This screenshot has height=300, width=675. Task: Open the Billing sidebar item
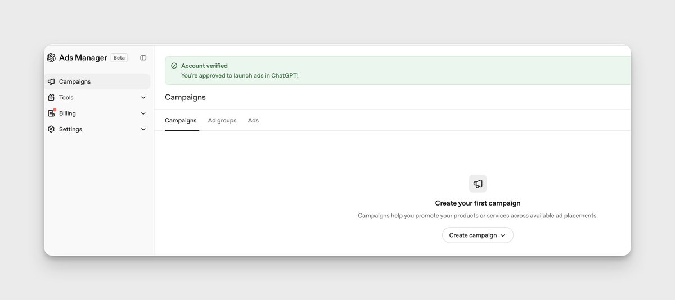point(97,113)
